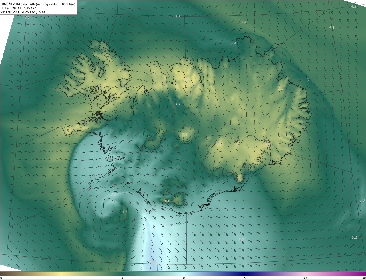Click the 3.9 value label on the map
Viewport: 366px width, 280px height.
click(243, 22)
